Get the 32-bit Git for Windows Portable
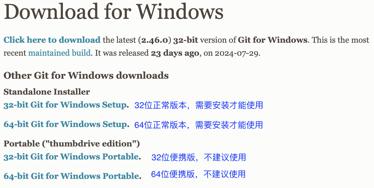Viewport: 374px width, 188px height. 71,157
